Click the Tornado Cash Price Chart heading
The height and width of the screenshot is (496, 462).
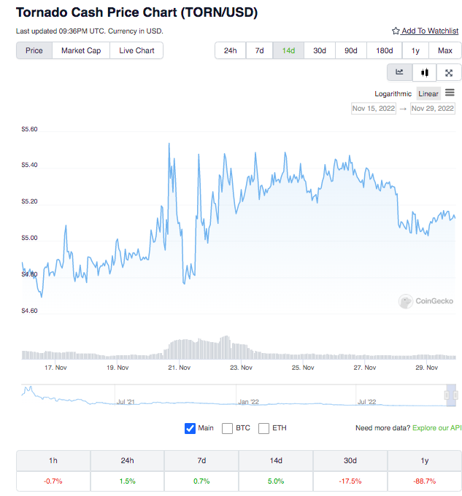(136, 12)
